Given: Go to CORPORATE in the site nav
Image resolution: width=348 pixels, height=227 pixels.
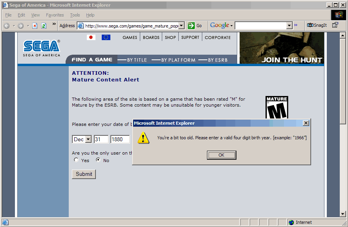Looking at the screenshot, I should pyautogui.click(x=218, y=38).
